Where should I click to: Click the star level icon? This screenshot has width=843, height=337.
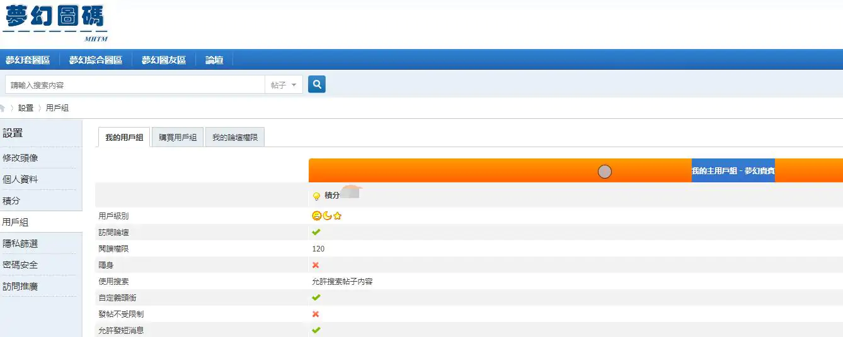coord(337,216)
